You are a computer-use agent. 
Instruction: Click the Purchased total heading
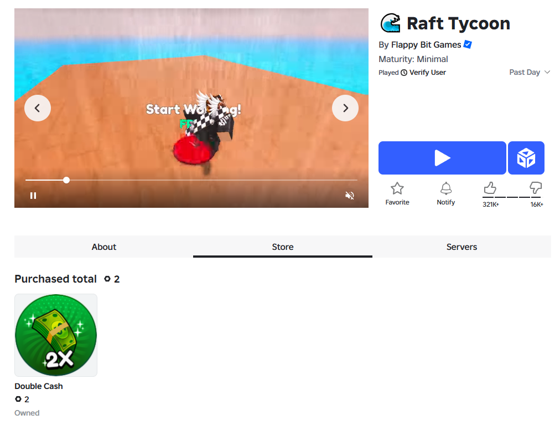point(56,279)
